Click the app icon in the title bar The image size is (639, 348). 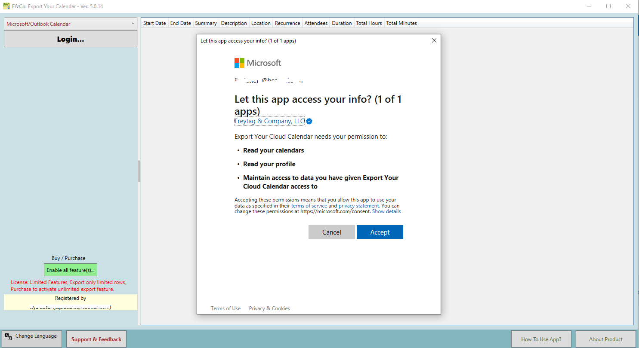6,6
